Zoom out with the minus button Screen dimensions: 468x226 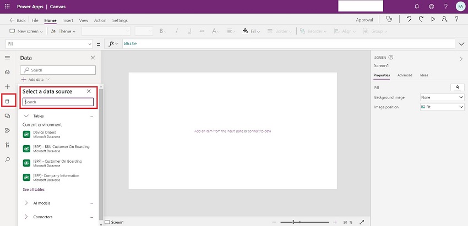(x=274, y=222)
